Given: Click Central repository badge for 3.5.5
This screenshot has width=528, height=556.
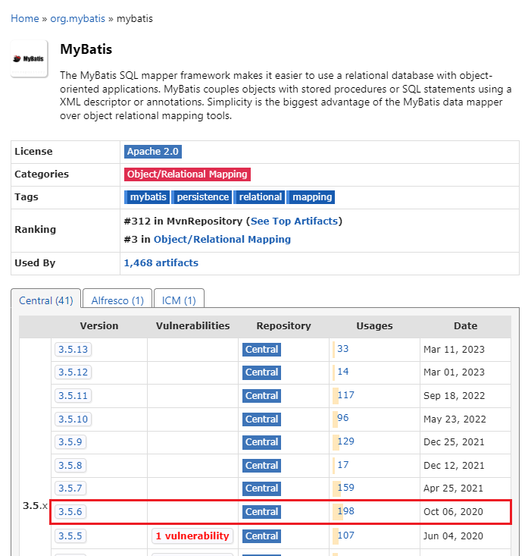Looking at the screenshot, I should [261, 536].
